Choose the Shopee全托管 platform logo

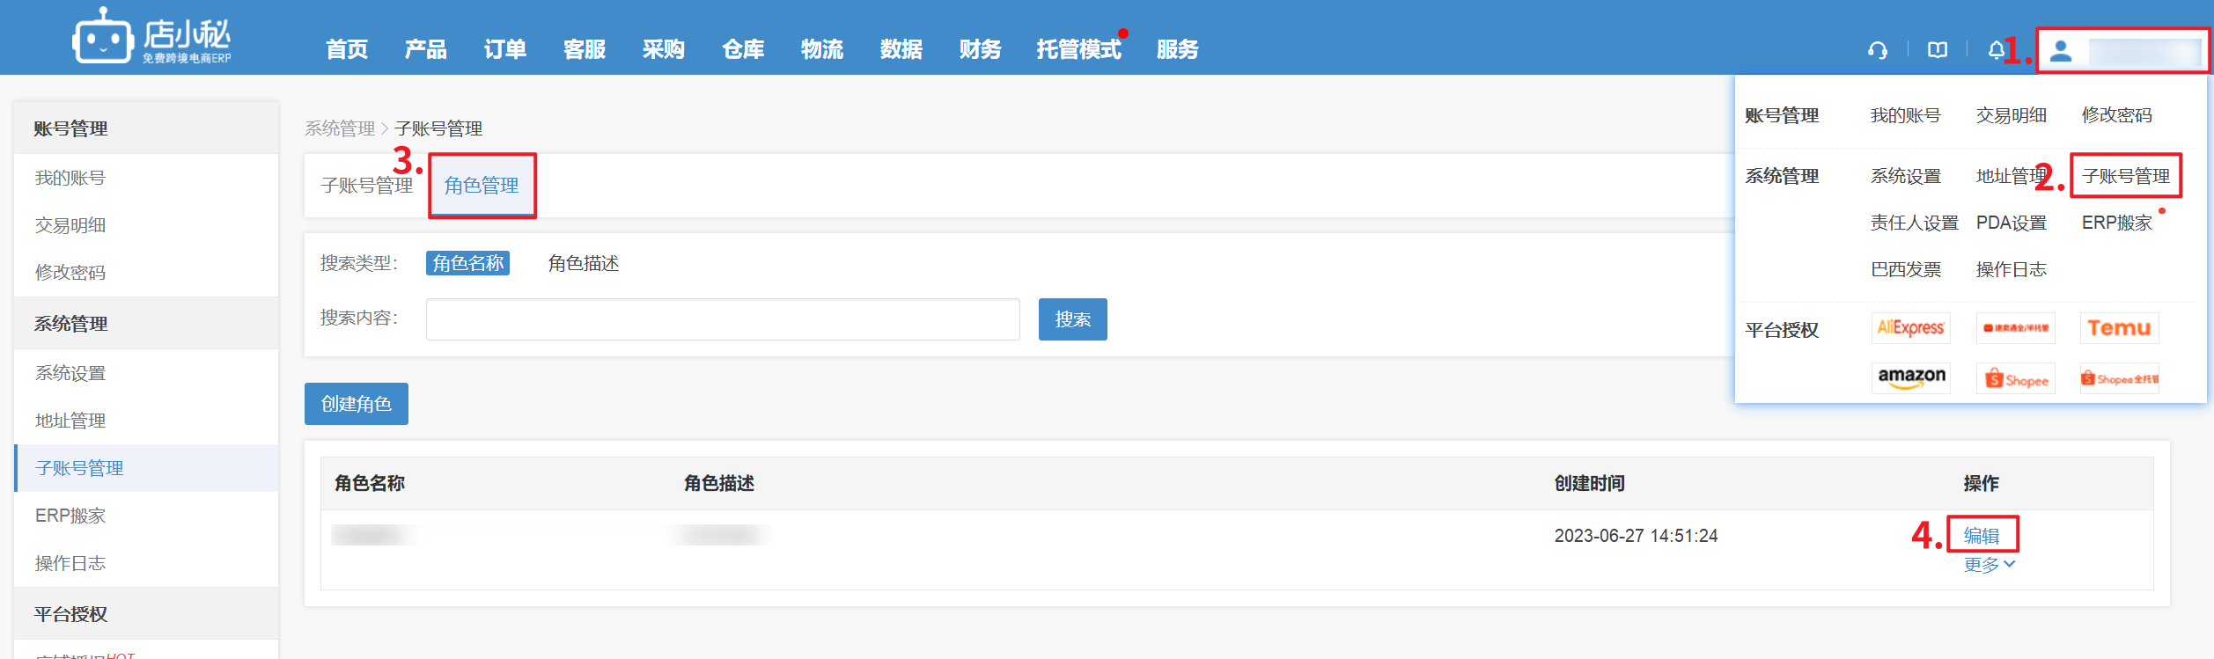2120,378
